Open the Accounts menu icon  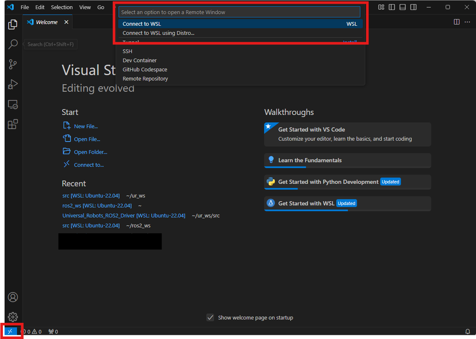tap(13, 297)
